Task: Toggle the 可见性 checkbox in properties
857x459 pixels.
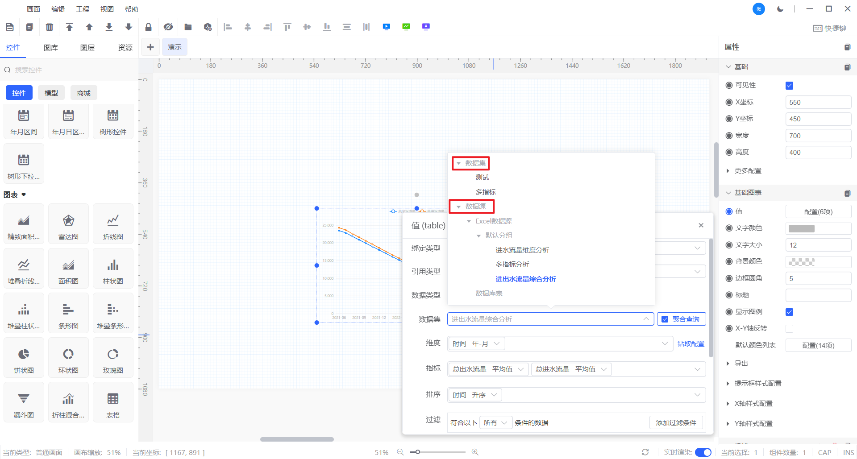Action: pos(789,85)
